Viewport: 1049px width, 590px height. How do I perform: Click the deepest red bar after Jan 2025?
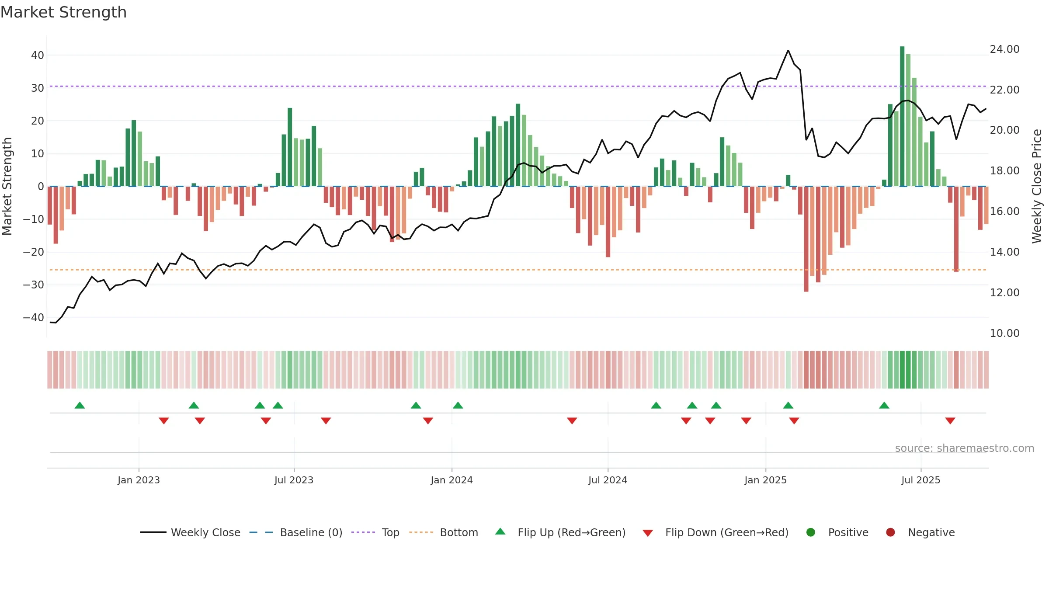click(x=806, y=239)
